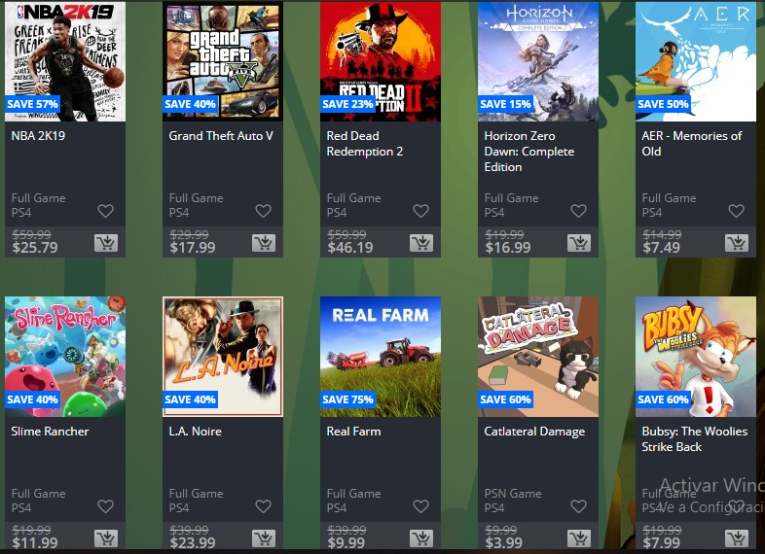The height and width of the screenshot is (554, 765).
Task: Open the AER - Memories of Old title link
Action: click(x=691, y=143)
